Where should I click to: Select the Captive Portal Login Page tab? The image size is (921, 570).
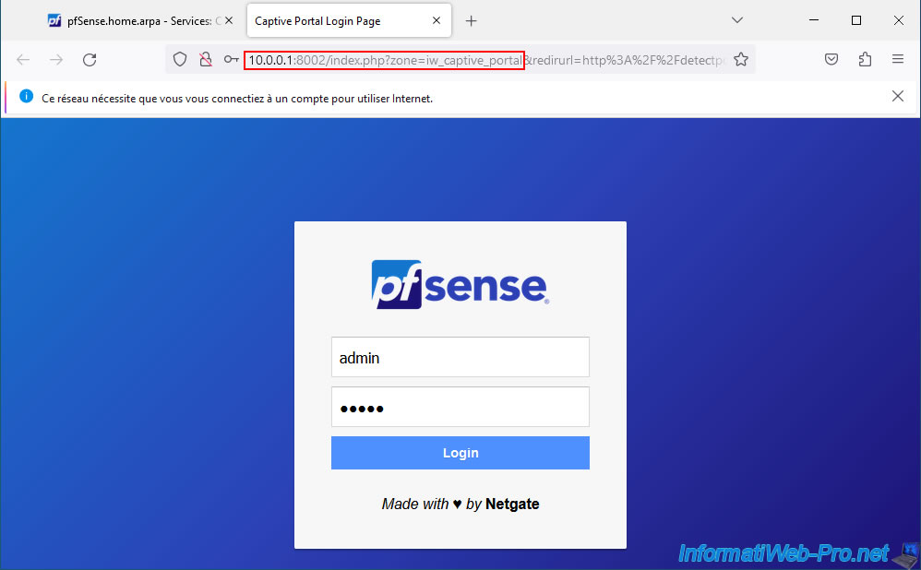click(349, 20)
